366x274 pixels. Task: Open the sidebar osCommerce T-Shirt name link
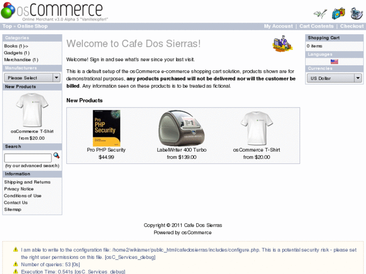click(32, 131)
